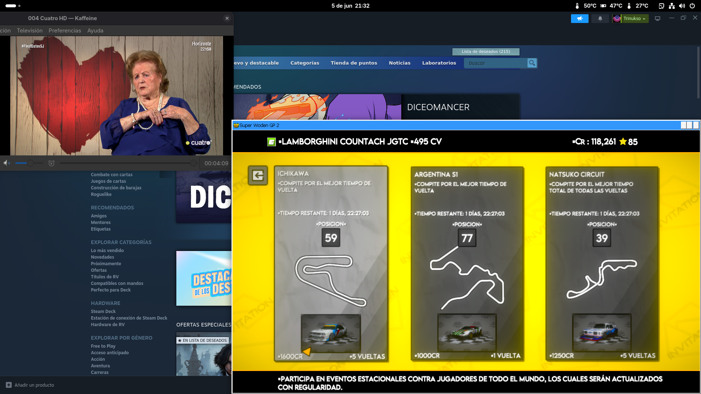Open clock showing 5 de jun 21:32

[350, 6]
